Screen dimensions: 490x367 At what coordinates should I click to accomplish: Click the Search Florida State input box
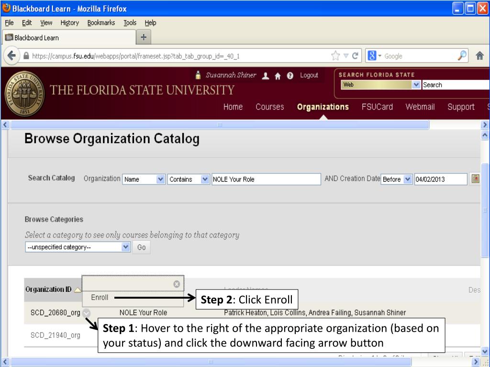coord(456,85)
